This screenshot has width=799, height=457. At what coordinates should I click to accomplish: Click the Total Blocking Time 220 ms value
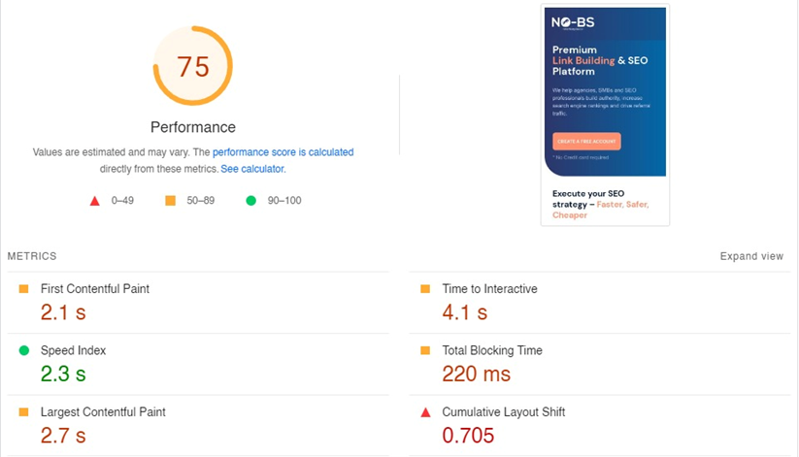pos(476,374)
